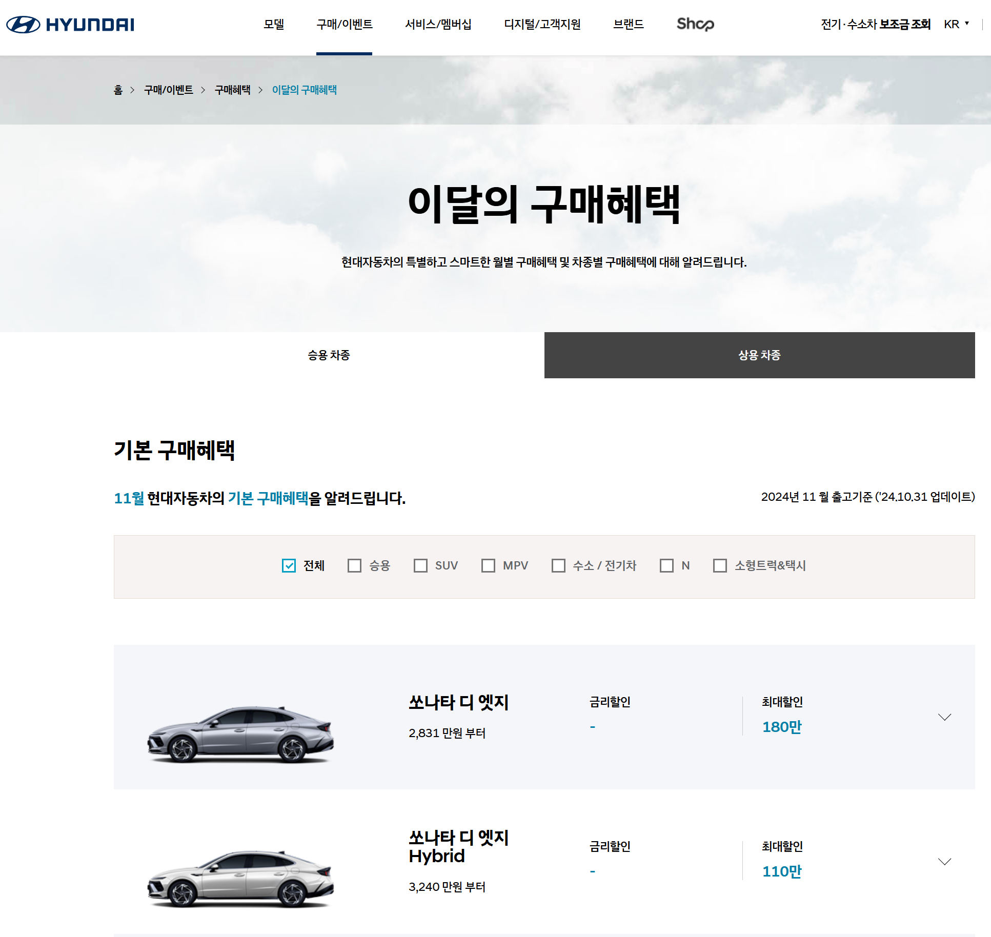Expand the 쏘나타 디 엣지 Hybrid details
This screenshot has width=991, height=937.
coord(944,862)
